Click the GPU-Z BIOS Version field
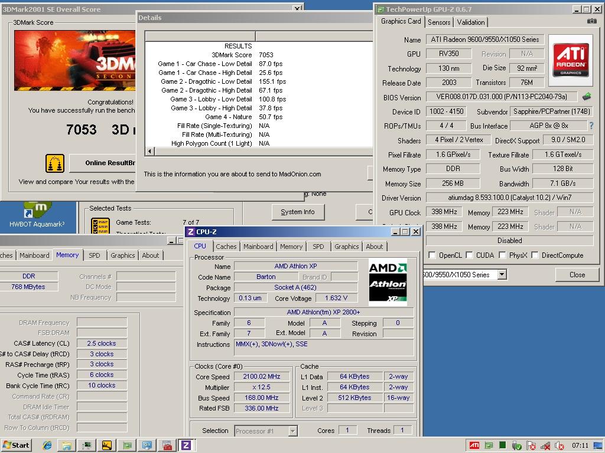The height and width of the screenshot is (453, 605). (502, 96)
